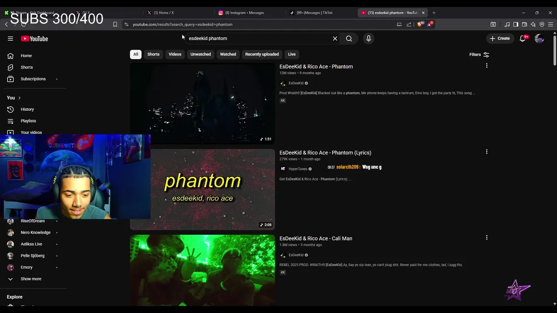
Task: Open the account avatar menu
Action: (539, 39)
